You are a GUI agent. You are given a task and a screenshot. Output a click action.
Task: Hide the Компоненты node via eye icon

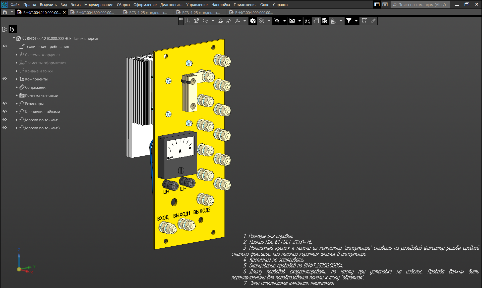point(5,79)
